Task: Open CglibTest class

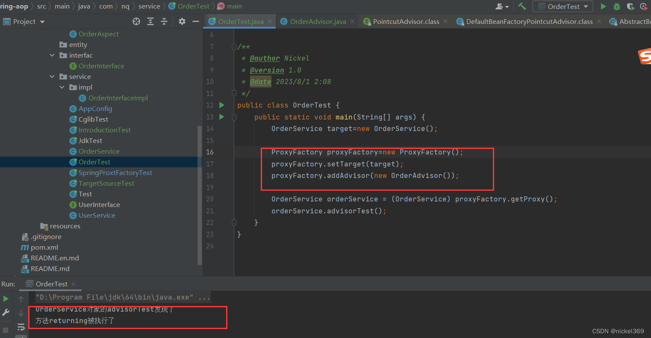Action: point(93,119)
